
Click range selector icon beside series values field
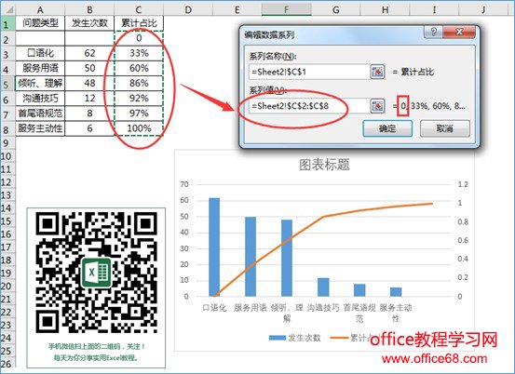pyautogui.click(x=377, y=106)
